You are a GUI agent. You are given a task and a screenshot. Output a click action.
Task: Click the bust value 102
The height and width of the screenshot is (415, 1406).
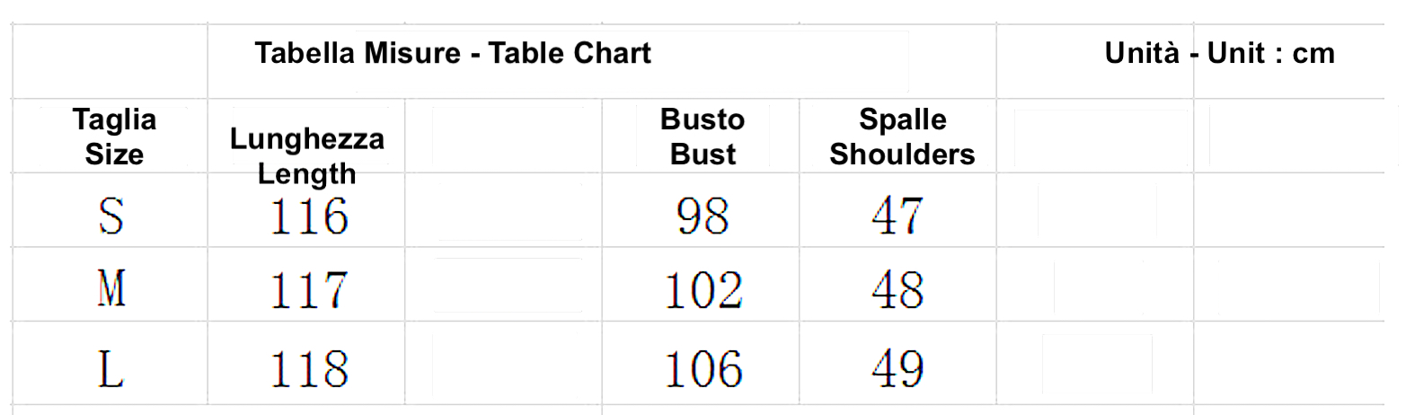(703, 291)
